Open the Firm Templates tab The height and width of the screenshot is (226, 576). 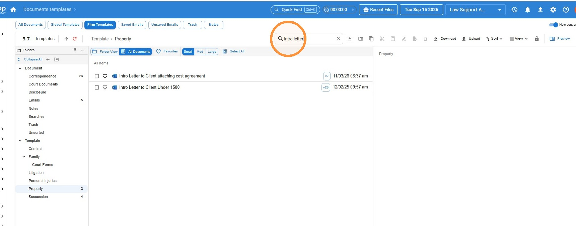click(100, 25)
